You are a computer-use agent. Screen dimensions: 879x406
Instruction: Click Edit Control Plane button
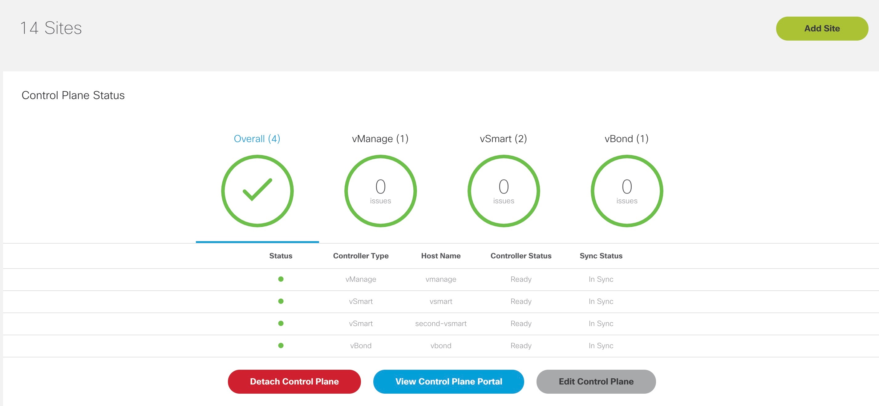[x=596, y=381]
